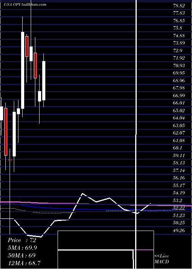Click the 50.25 price axis label

179,223
